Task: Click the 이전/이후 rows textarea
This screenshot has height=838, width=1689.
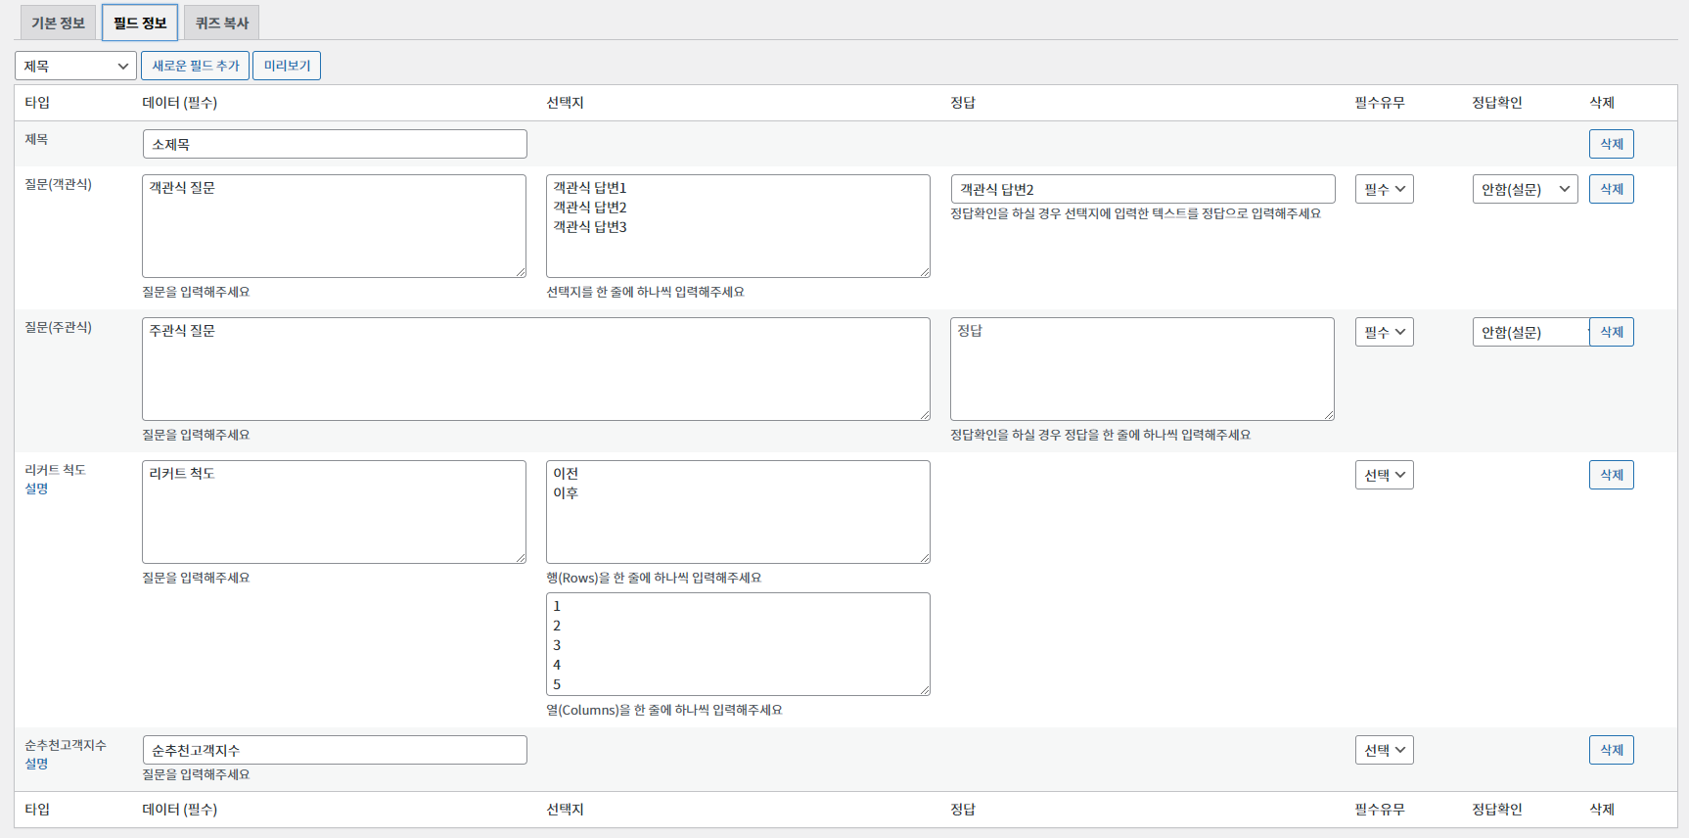Action: coord(738,512)
